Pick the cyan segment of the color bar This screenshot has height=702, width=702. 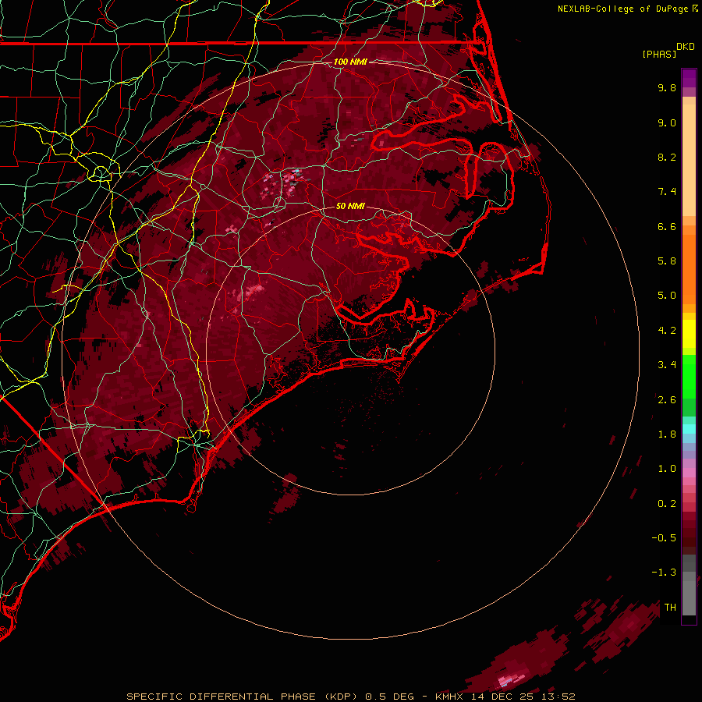tap(689, 429)
